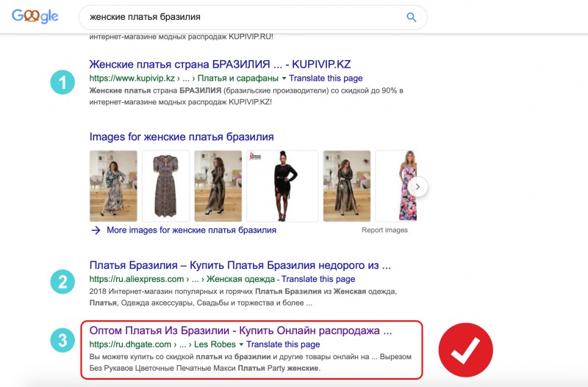The height and width of the screenshot is (387, 588).
Task: Expand dropdown arrow on kupivip.kz result
Action: point(284,78)
